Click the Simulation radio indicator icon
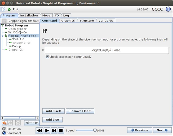The image size is (173, 136). [4, 129]
